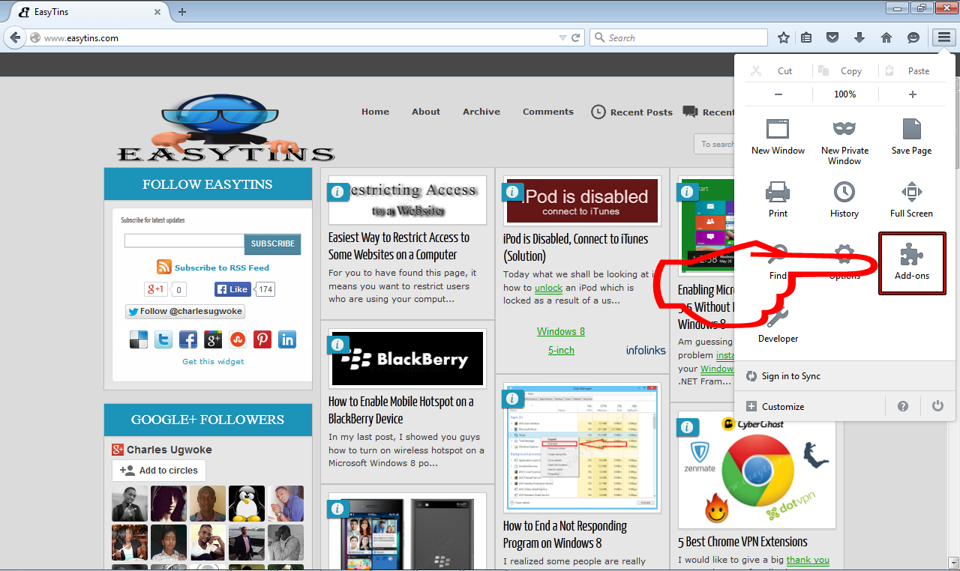The width and height of the screenshot is (960, 571).
Task: Open 'Easiest Way to Restrict Access' article title
Action: coord(399,246)
